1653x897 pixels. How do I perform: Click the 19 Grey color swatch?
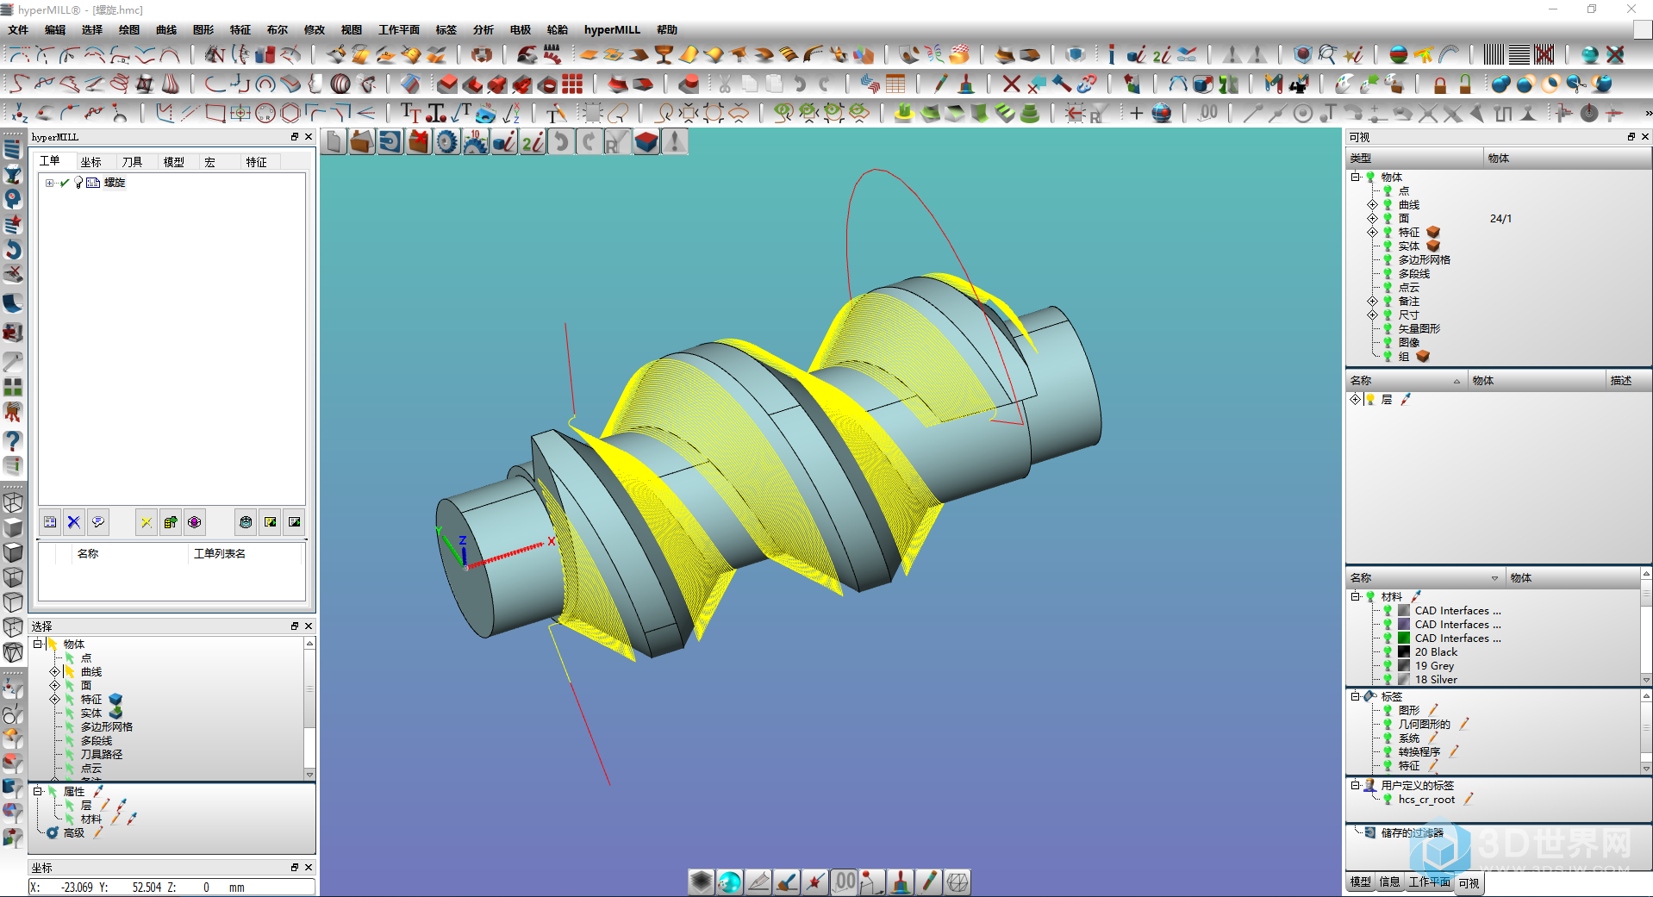tap(1404, 666)
